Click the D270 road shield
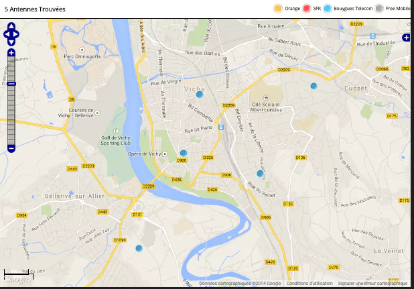 click(x=334, y=268)
